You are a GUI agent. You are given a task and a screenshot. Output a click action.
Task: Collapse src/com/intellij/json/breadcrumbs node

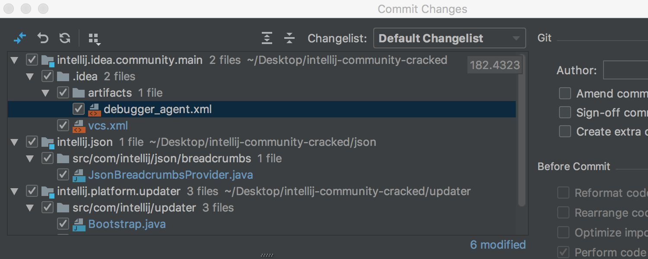(30, 159)
